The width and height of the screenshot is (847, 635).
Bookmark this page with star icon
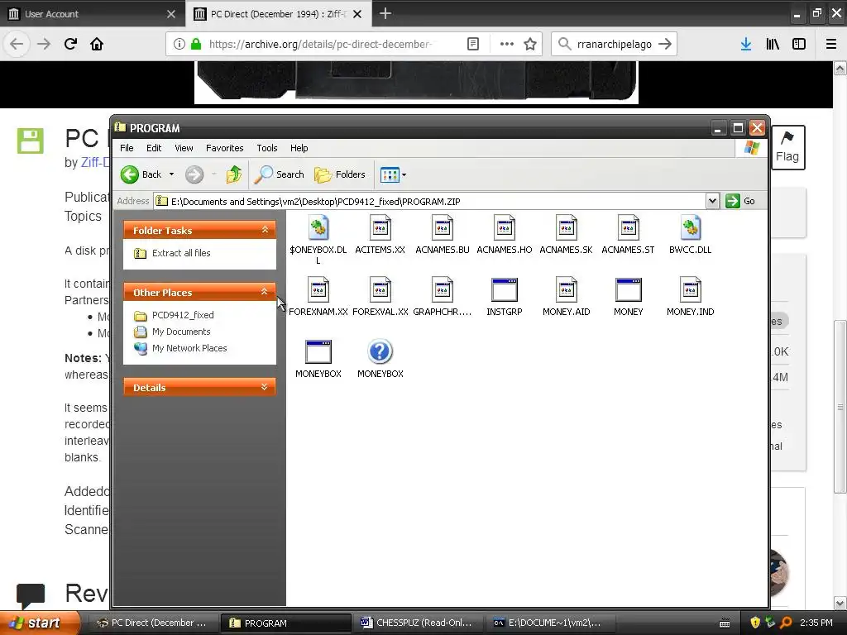pyautogui.click(x=530, y=44)
